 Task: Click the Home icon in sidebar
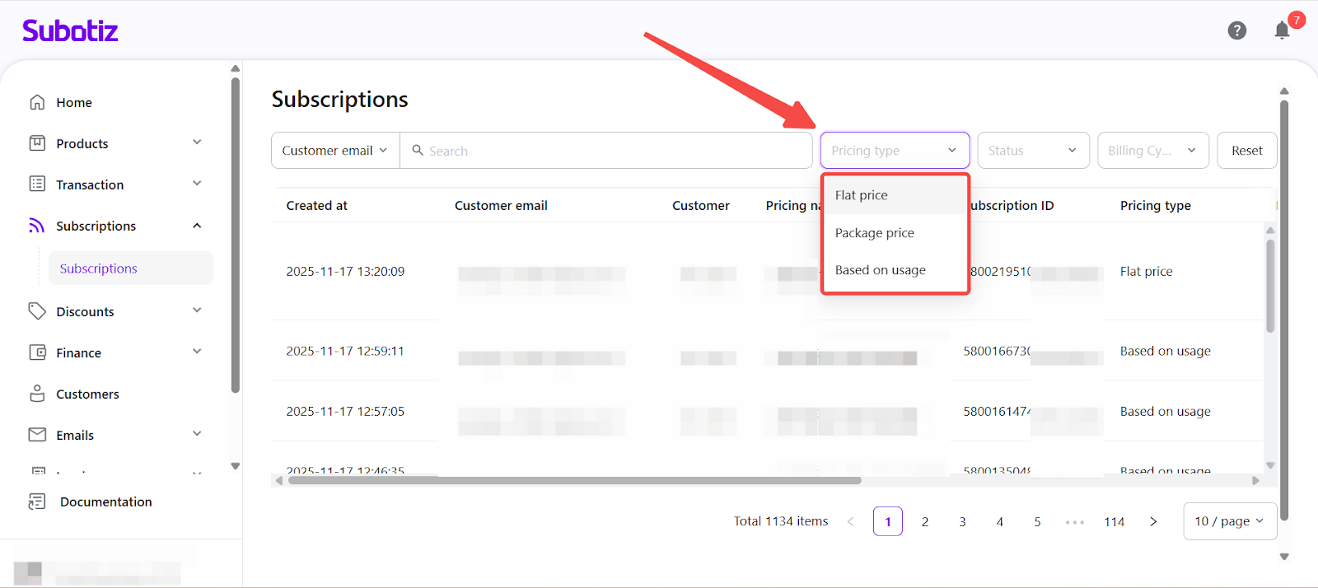point(37,102)
